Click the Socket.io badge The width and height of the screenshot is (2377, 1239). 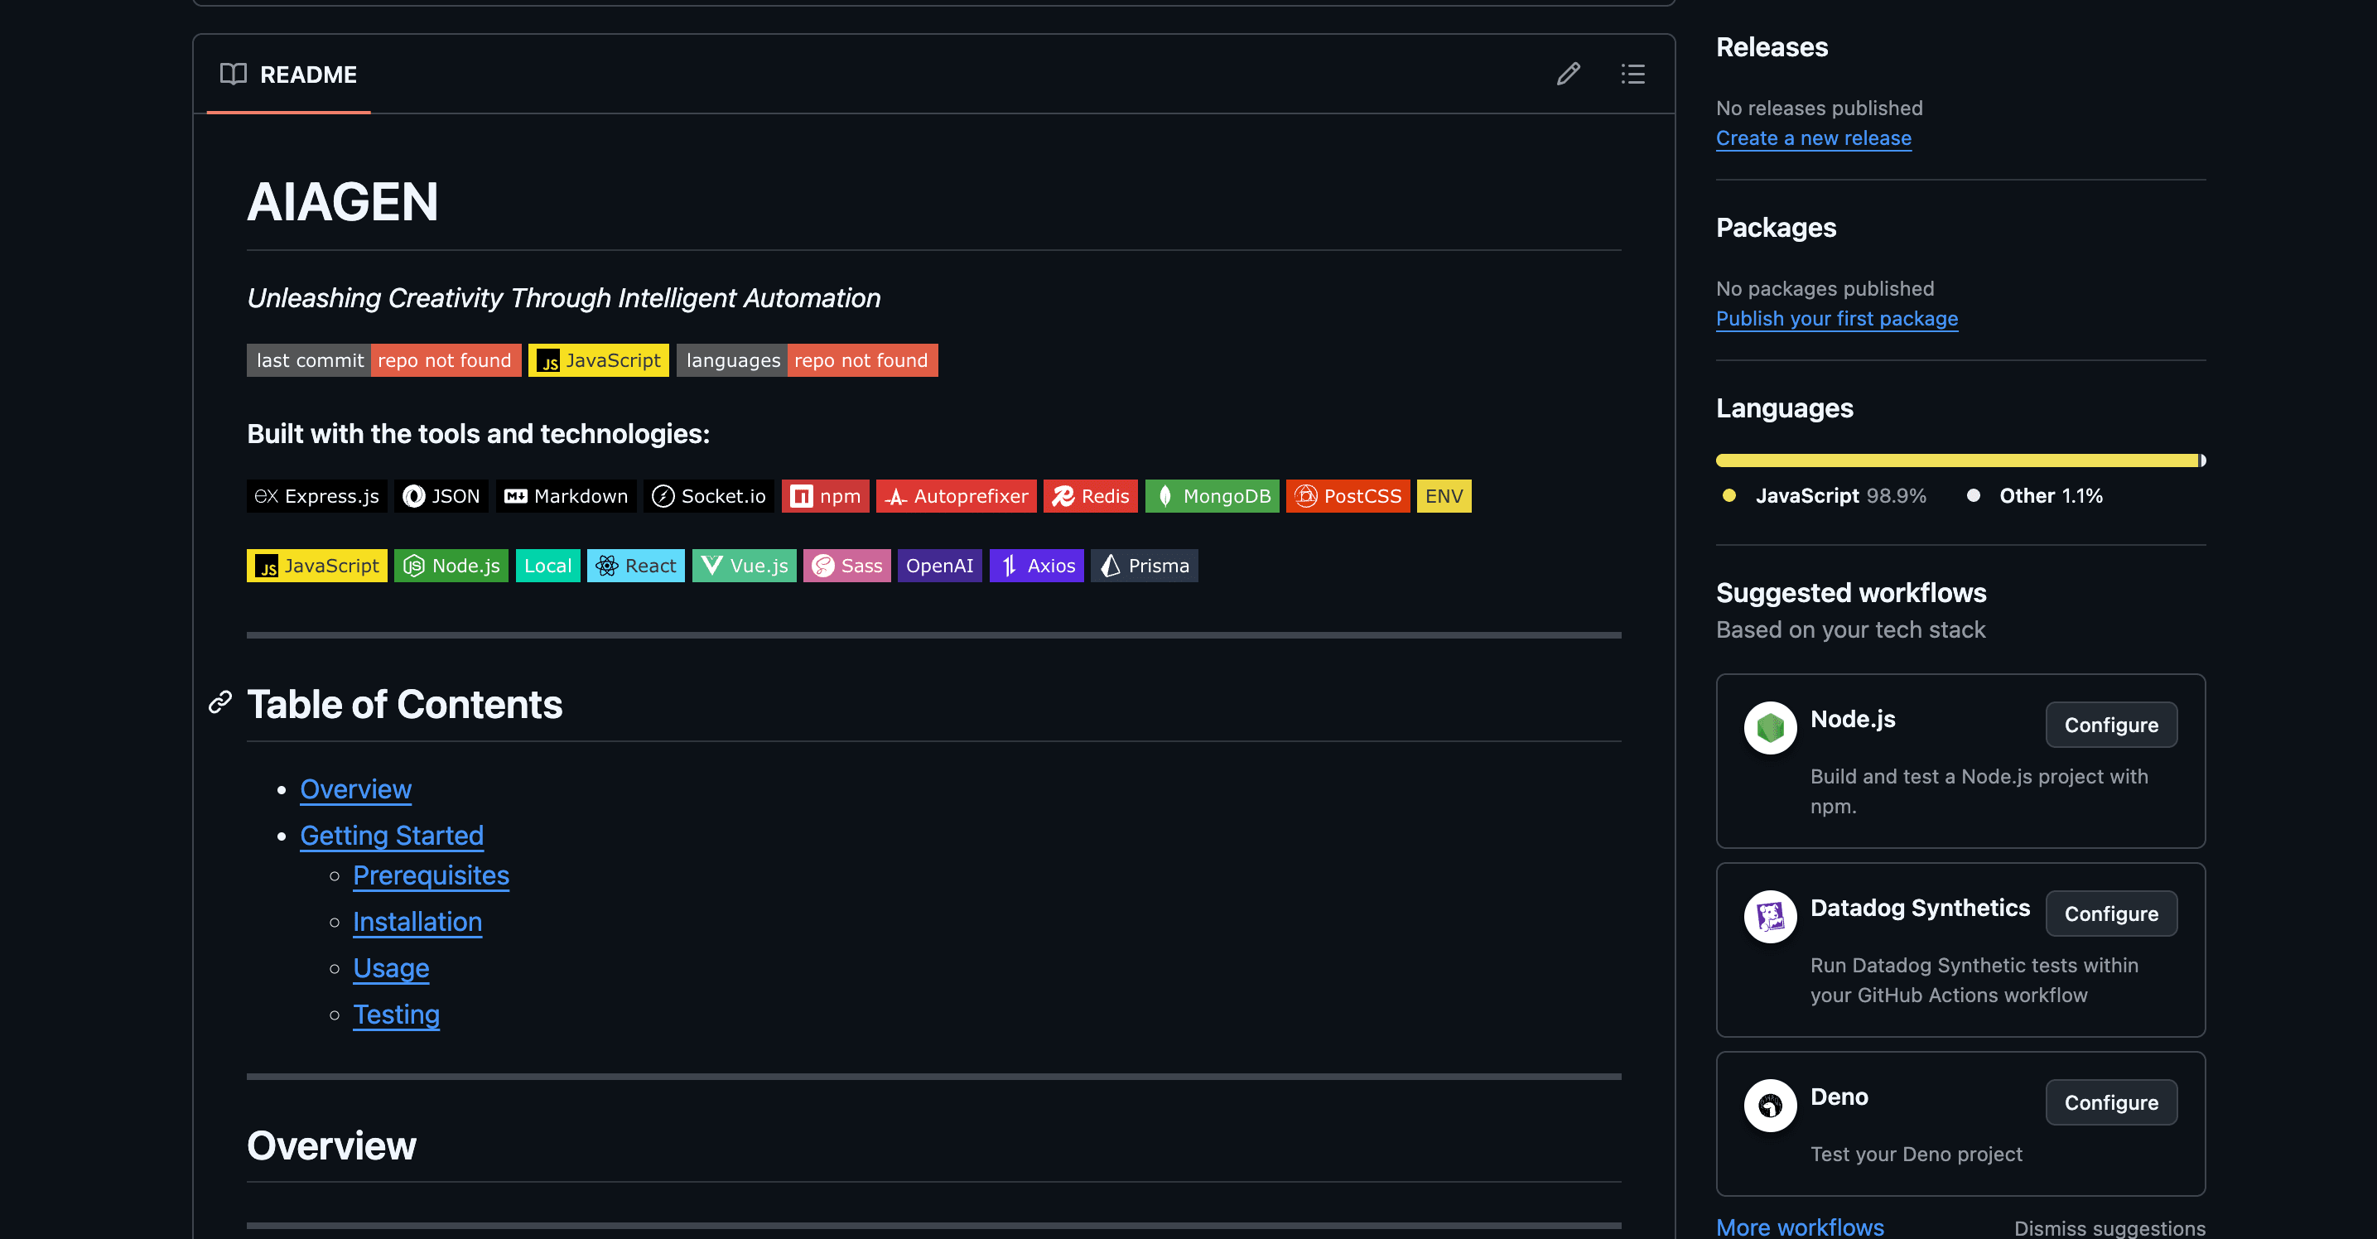pos(709,495)
